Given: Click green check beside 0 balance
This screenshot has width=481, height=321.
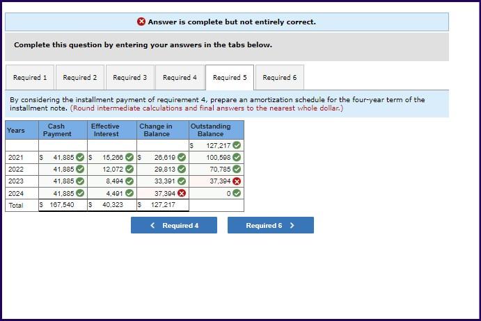Looking at the screenshot, I should coord(237,193).
